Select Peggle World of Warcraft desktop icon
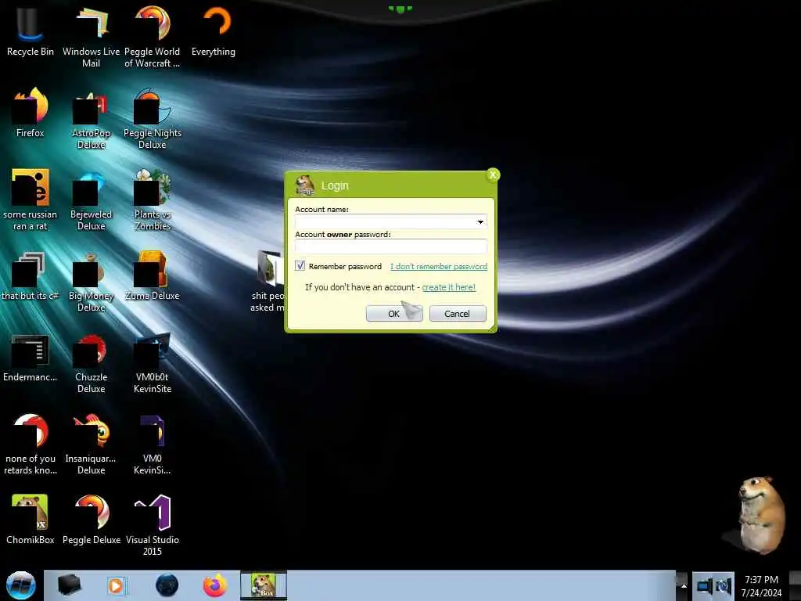The image size is (801, 601). 153,36
